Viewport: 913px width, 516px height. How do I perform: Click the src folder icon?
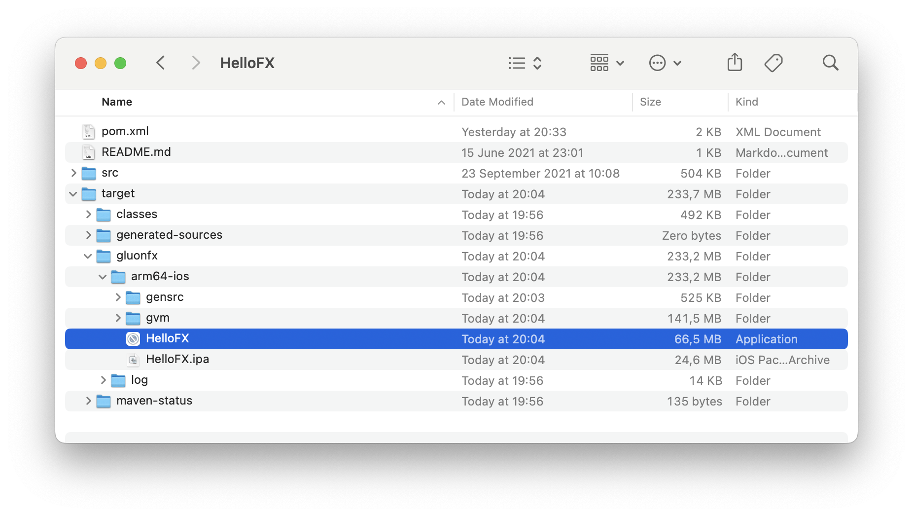tap(89, 173)
